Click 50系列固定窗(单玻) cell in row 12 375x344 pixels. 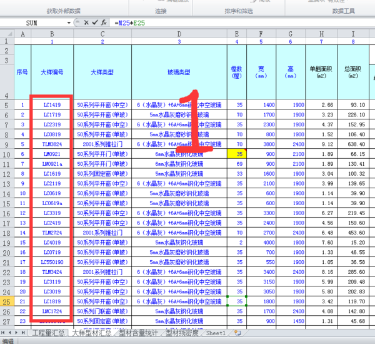(x=102, y=173)
